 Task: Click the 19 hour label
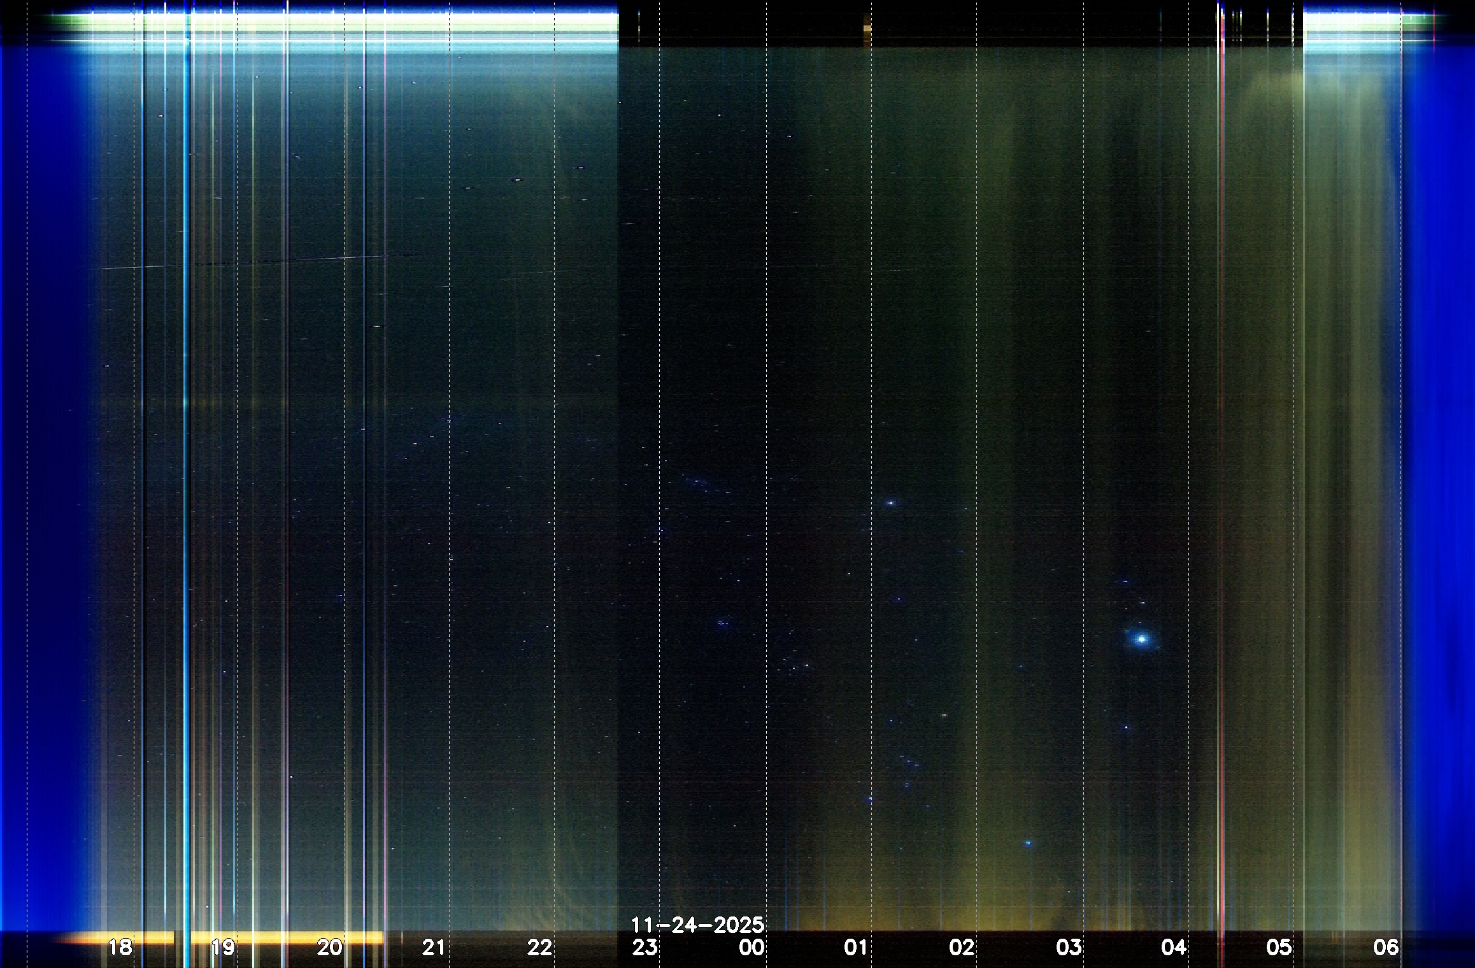click(223, 948)
